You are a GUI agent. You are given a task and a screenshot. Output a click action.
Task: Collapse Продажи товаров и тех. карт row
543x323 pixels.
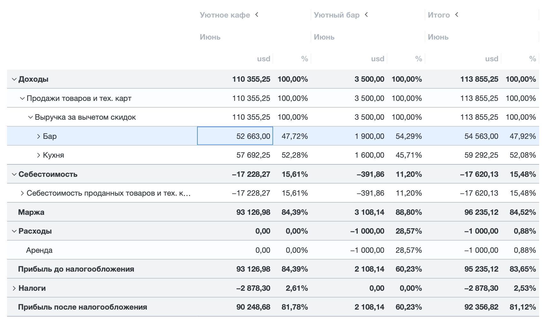point(22,98)
